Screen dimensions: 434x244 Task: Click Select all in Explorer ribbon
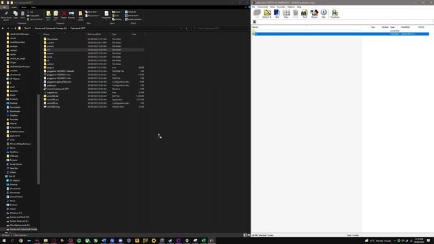click(130, 12)
